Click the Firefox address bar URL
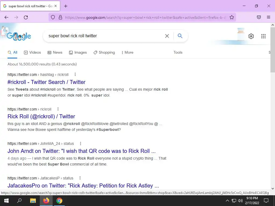 pyautogui.click(x=145, y=17)
